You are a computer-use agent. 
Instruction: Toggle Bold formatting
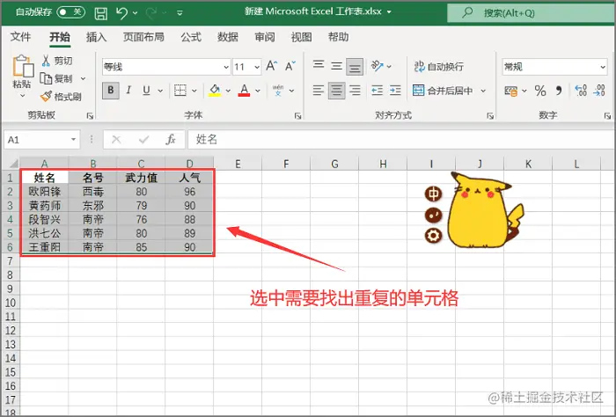click(x=111, y=91)
